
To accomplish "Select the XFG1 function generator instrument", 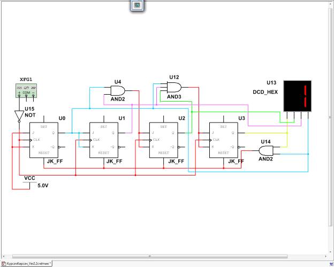I will 26,90.
